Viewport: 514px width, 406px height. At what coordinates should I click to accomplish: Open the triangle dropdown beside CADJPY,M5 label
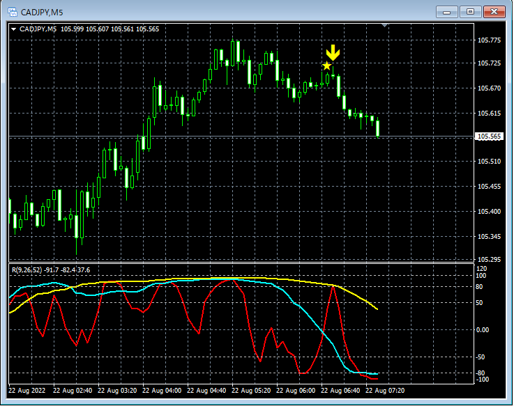[14, 29]
